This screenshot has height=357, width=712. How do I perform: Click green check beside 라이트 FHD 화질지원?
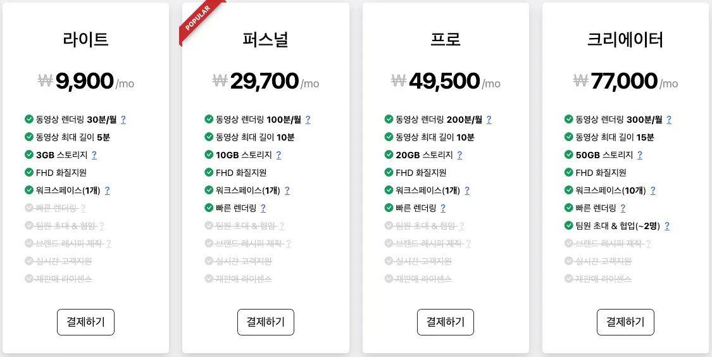[29, 172]
